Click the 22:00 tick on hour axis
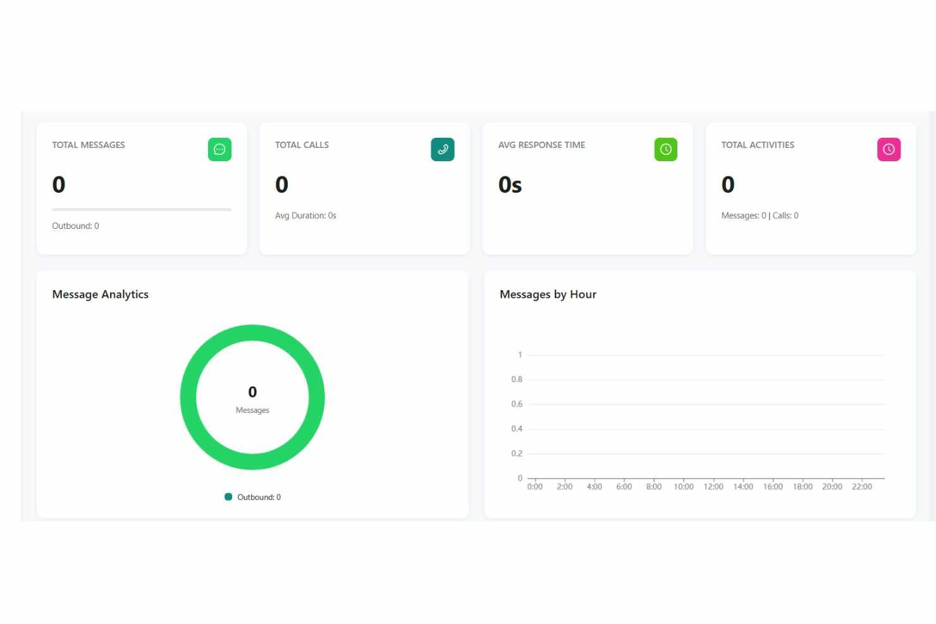 click(x=862, y=486)
